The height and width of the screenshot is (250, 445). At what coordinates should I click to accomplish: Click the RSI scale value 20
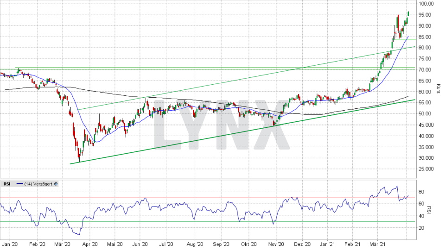click(421, 228)
